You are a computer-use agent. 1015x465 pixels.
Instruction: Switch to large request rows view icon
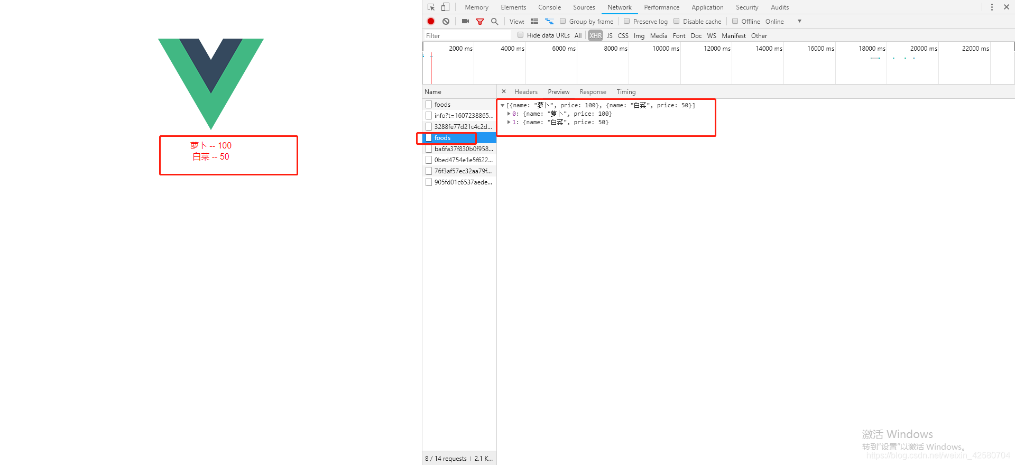[534, 21]
